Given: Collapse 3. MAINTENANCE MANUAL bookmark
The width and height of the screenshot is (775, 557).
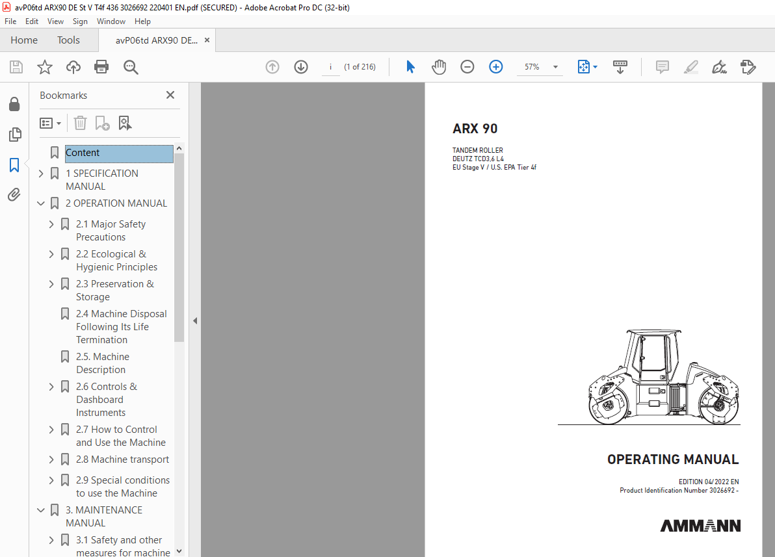Looking at the screenshot, I should click(41, 510).
